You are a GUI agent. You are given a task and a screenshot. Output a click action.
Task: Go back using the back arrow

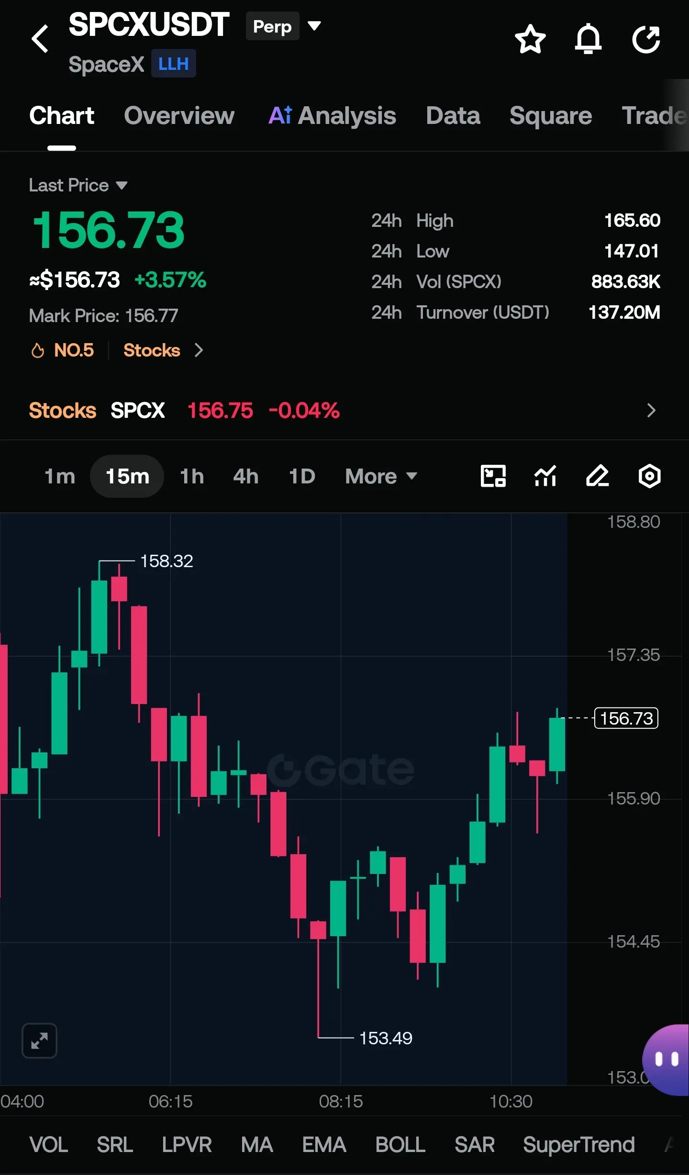[40, 39]
